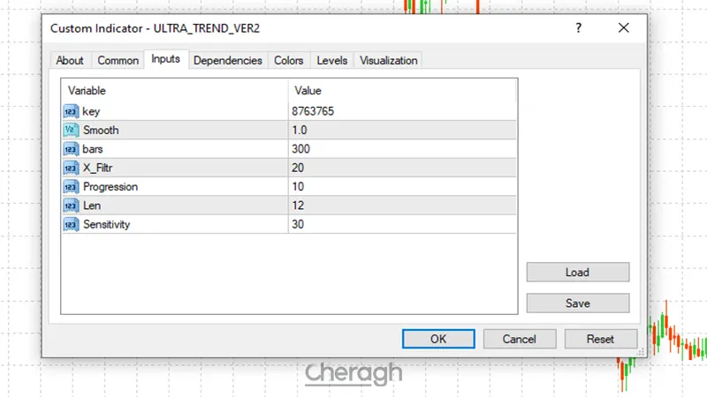Click the icon beside Sensitivity variable

coord(71,225)
